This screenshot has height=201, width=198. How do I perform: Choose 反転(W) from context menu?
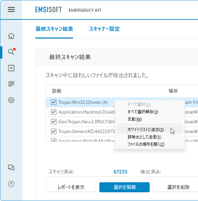(150, 119)
